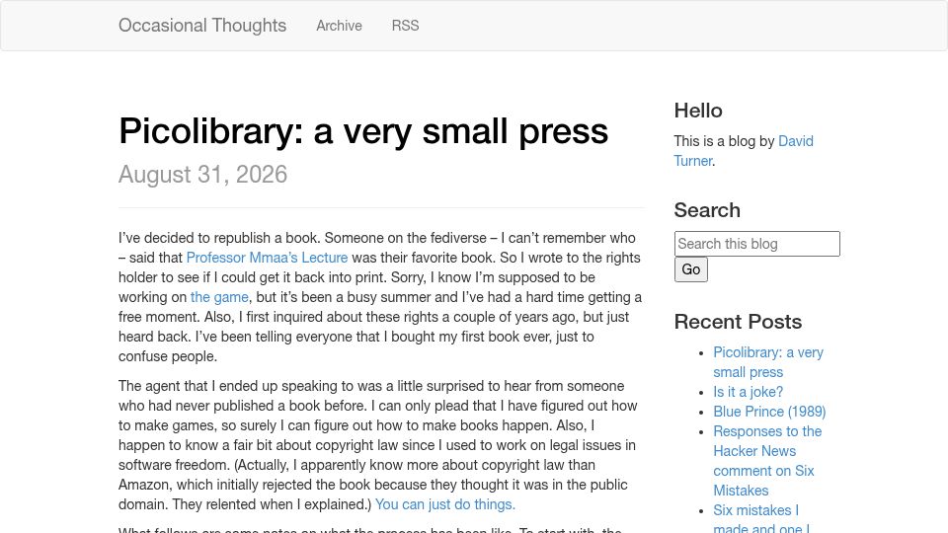This screenshot has height=533, width=948.
Task: Select the 'Hello' sidebar heading
Action: (698, 111)
